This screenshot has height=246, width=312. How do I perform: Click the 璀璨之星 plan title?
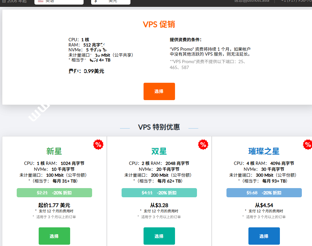[264, 151]
